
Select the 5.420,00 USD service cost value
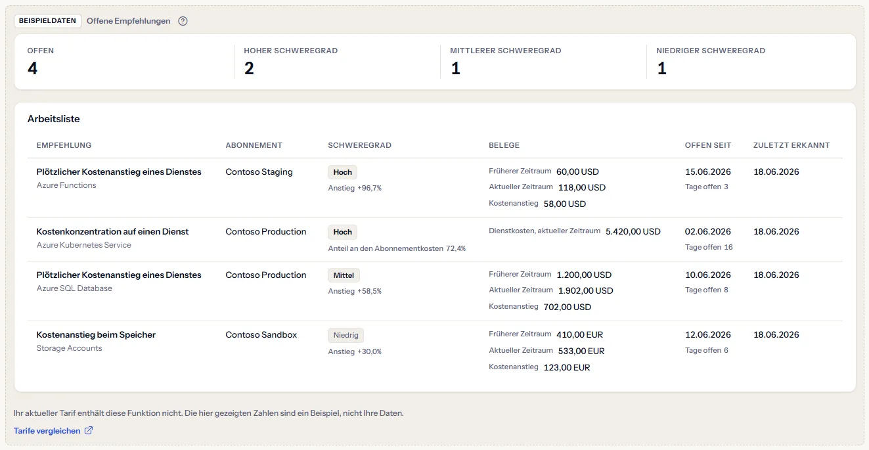633,232
